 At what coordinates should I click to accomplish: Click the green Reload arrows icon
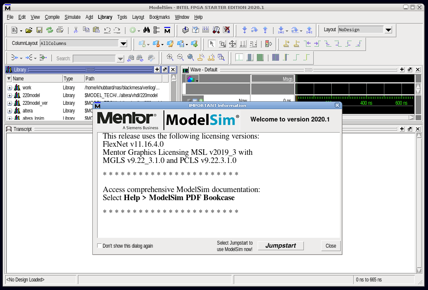[x=50, y=30]
